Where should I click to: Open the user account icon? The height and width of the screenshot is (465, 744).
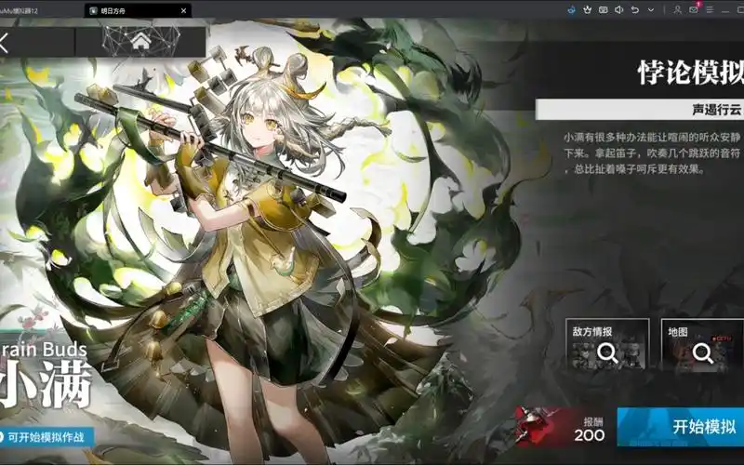point(678,9)
